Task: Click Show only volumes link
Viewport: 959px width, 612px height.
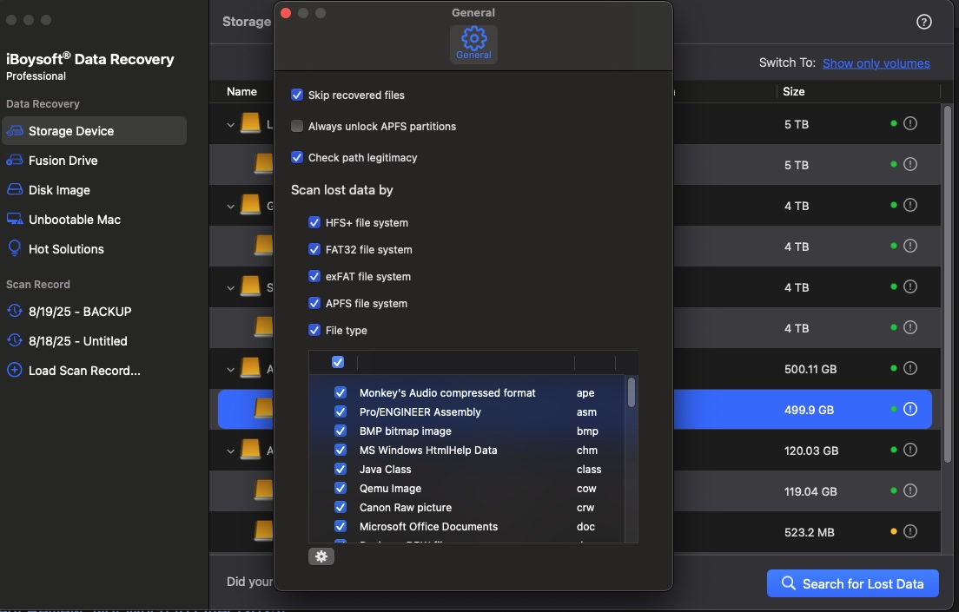Action: pyautogui.click(x=876, y=63)
